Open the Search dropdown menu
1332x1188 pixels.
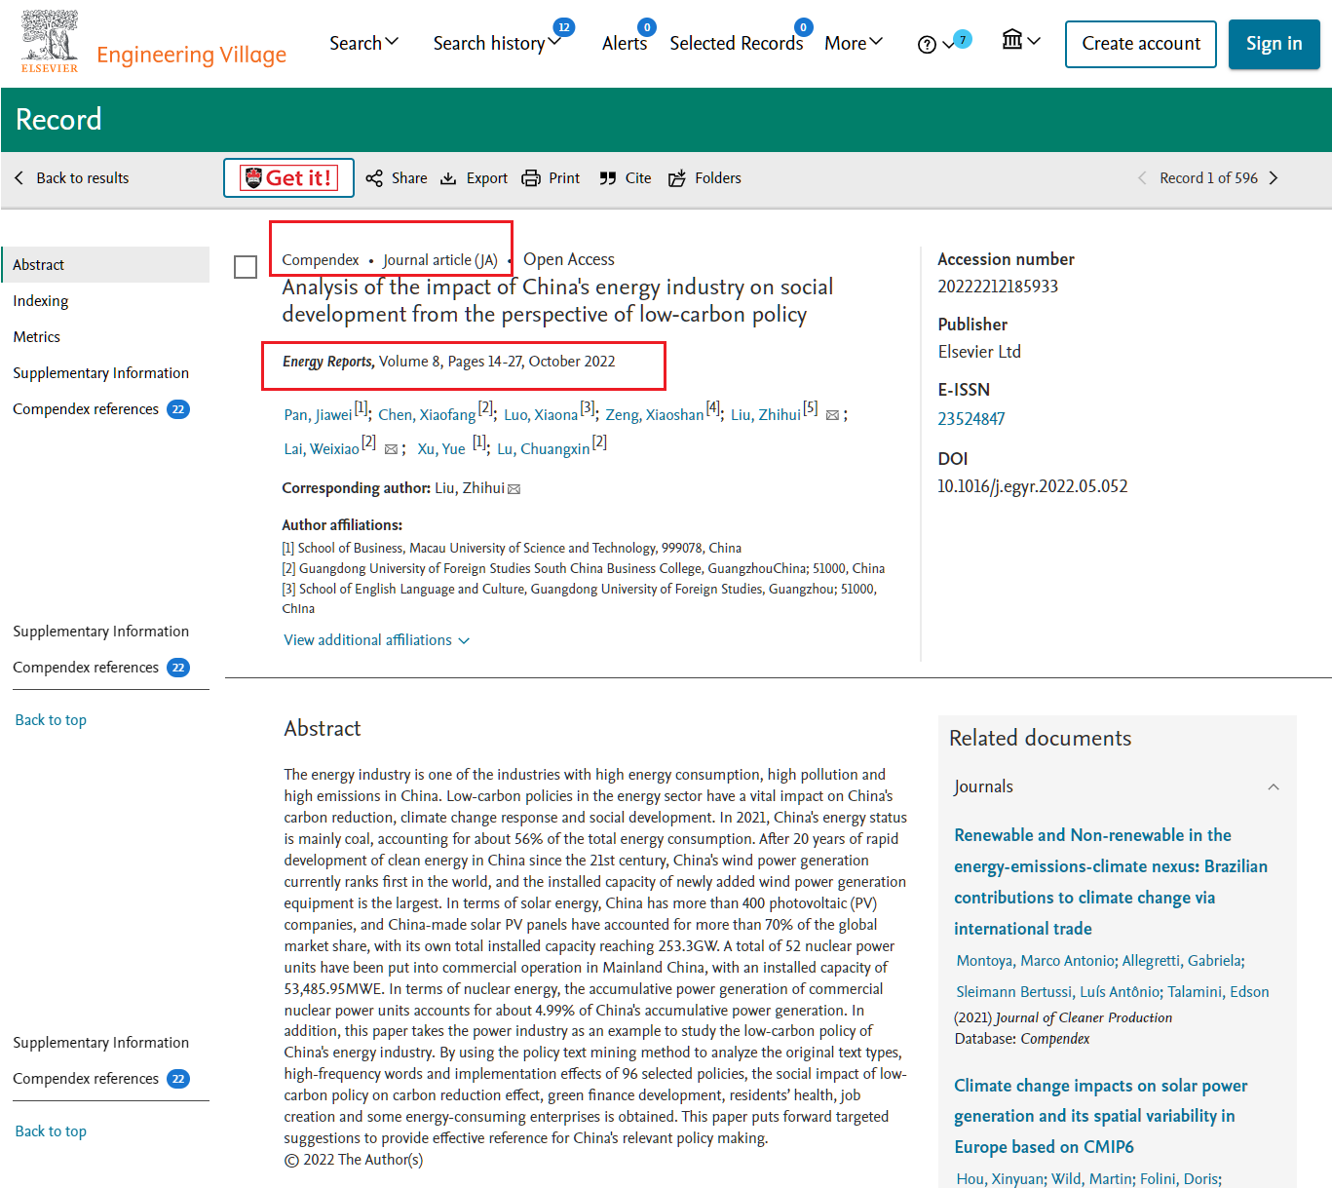(x=363, y=43)
